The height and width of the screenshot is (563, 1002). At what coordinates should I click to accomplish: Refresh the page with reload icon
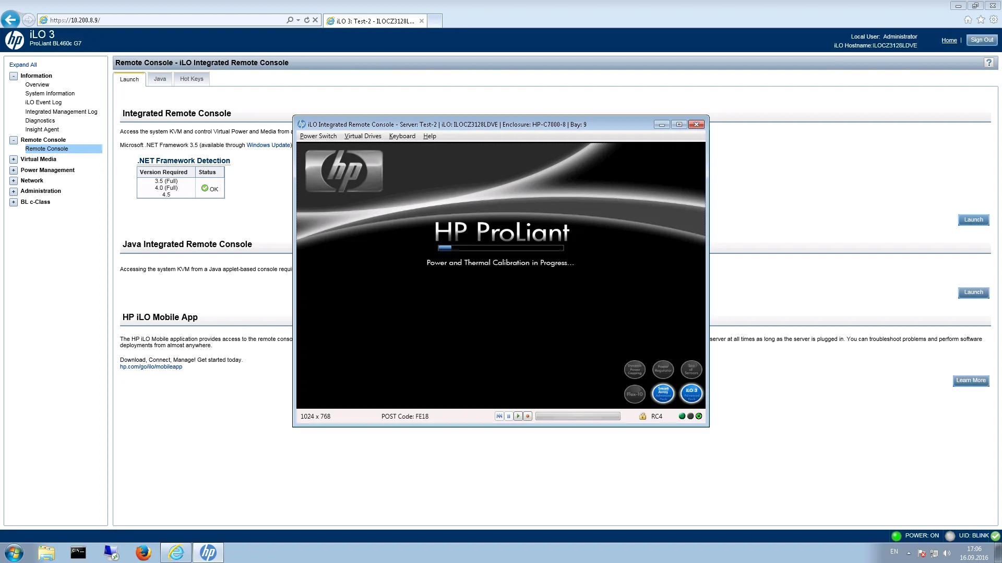pyautogui.click(x=307, y=20)
